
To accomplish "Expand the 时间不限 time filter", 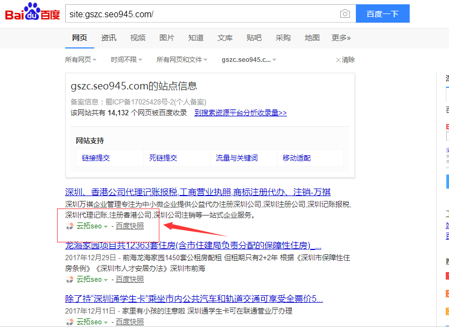I will pyautogui.click(x=127, y=60).
